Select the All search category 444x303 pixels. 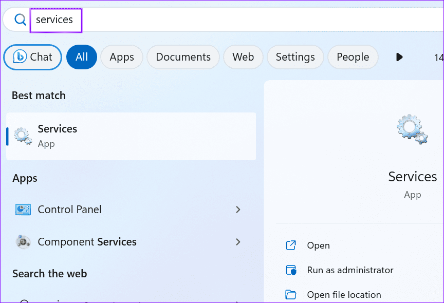[81, 57]
